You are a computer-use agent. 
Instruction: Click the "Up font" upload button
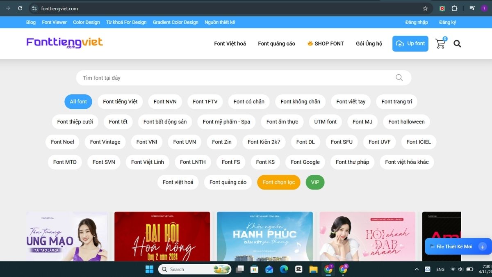[410, 43]
